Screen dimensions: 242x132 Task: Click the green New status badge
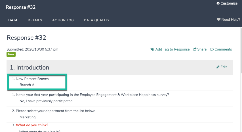(x=11, y=55)
